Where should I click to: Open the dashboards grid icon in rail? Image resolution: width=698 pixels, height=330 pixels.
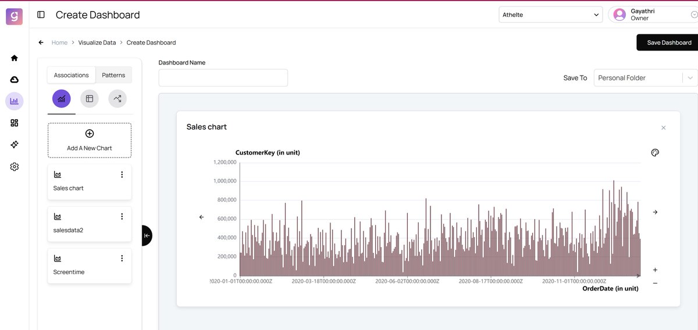[x=15, y=123]
